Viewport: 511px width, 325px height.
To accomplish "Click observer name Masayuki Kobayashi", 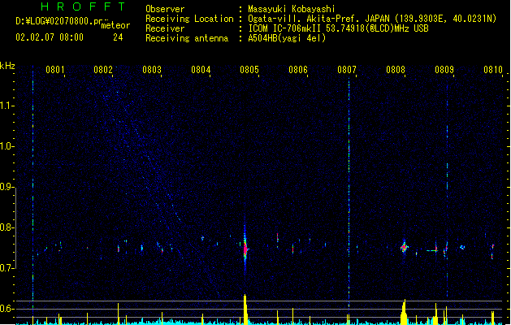I will tap(292, 9).
